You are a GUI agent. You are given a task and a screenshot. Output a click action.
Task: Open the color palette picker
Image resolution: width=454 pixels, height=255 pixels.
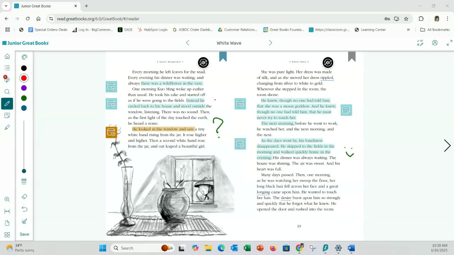point(24,57)
